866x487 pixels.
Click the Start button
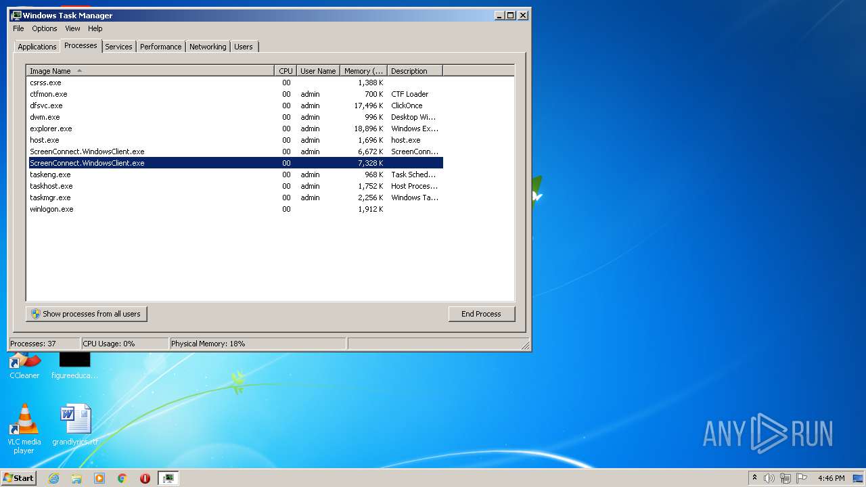[19, 478]
